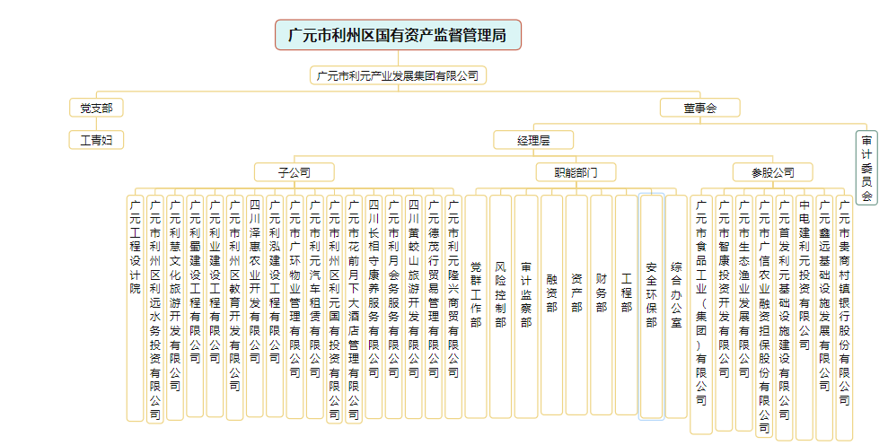
Task: Select the 工青妇 node
Action: pos(96,140)
